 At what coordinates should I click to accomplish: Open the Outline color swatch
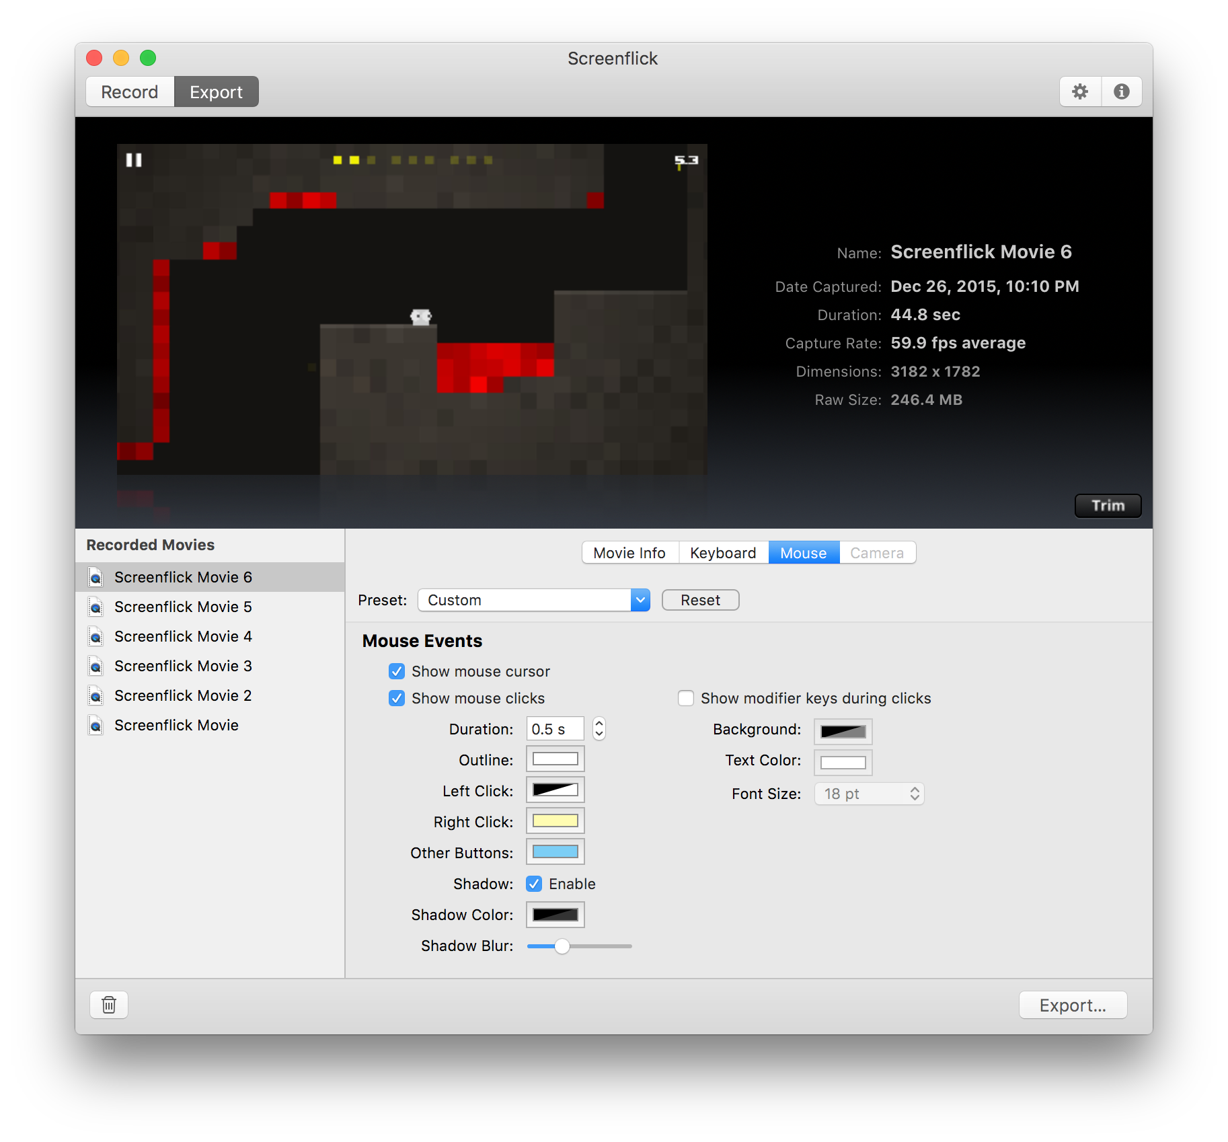point(555,759)
